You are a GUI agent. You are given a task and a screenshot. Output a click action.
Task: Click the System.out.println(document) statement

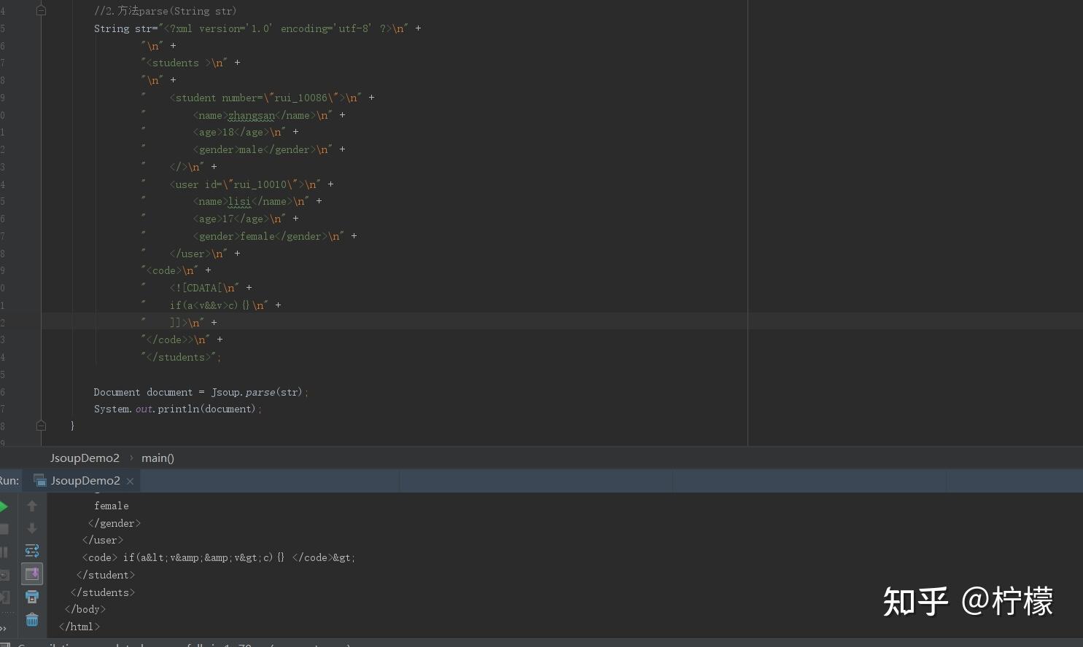point(178,409)
